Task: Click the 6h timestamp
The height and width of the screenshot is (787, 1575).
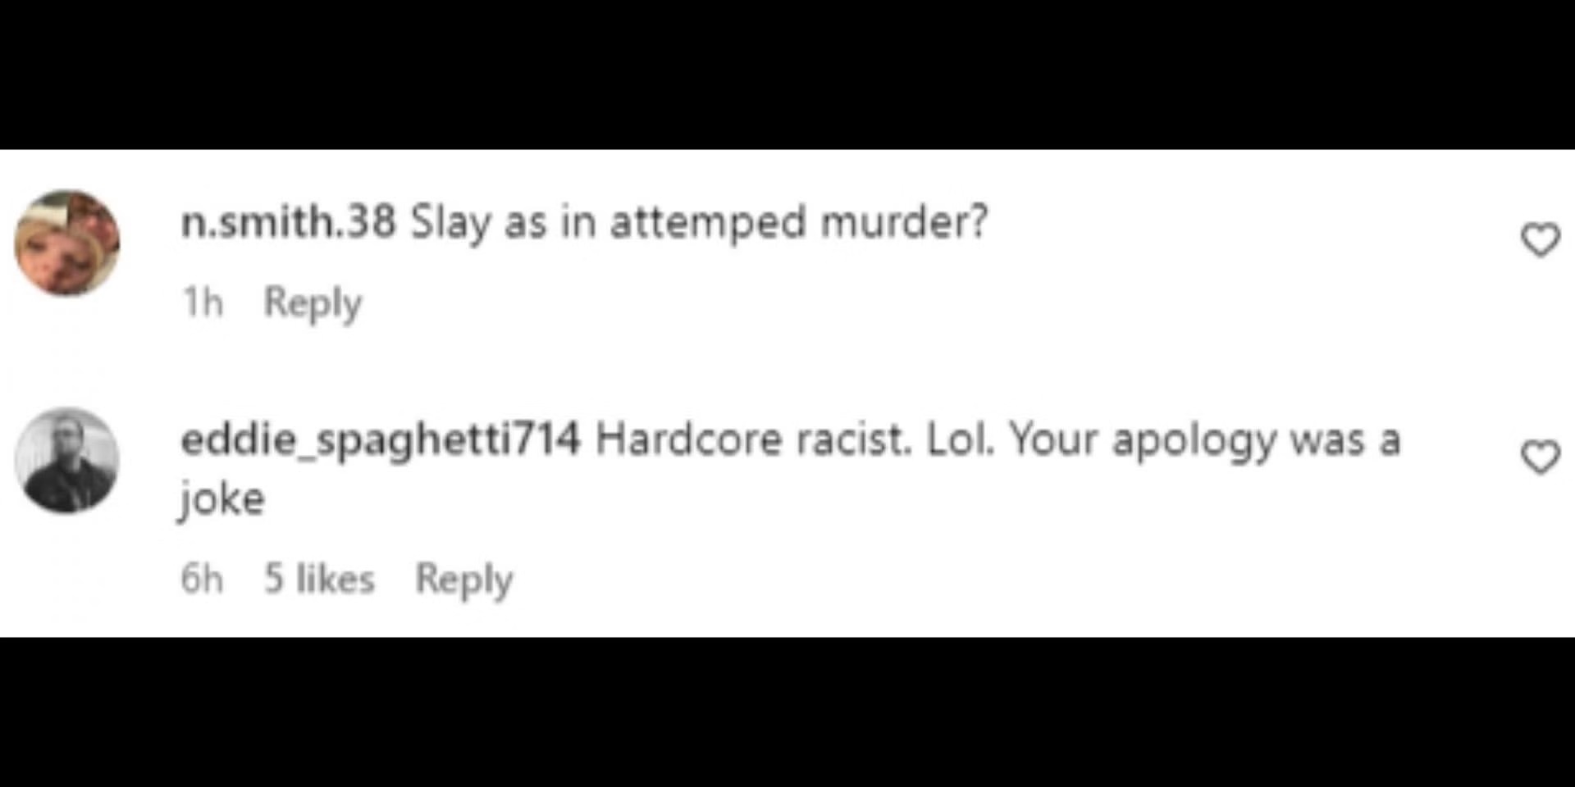Action: pyautogui.click(x=202, y=579)
